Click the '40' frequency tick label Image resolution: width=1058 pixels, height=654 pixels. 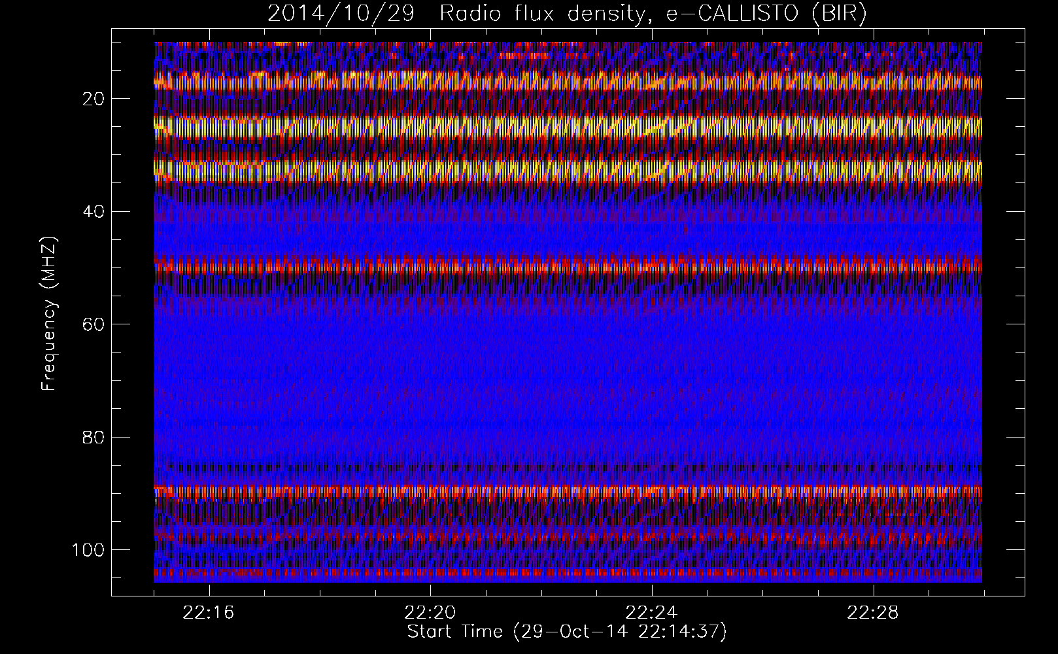point(94,211)
